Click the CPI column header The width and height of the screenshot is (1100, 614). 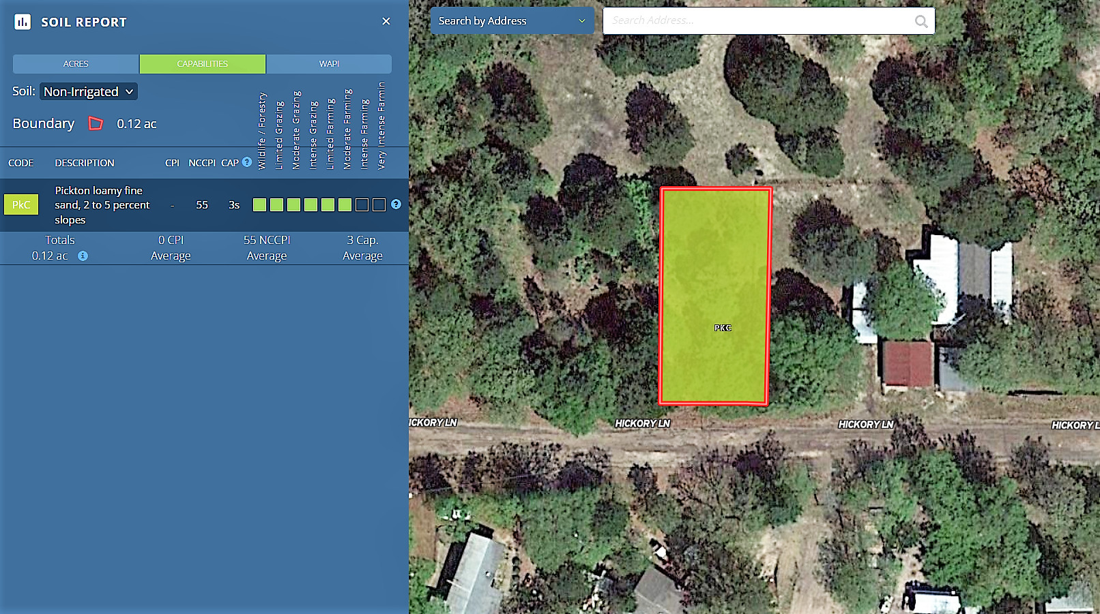tap(172, 163)
